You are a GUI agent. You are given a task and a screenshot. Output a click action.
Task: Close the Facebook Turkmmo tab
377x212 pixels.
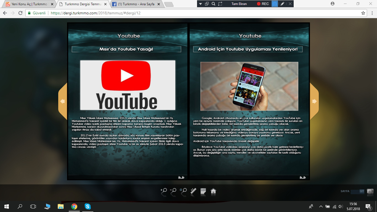point(159,4)
